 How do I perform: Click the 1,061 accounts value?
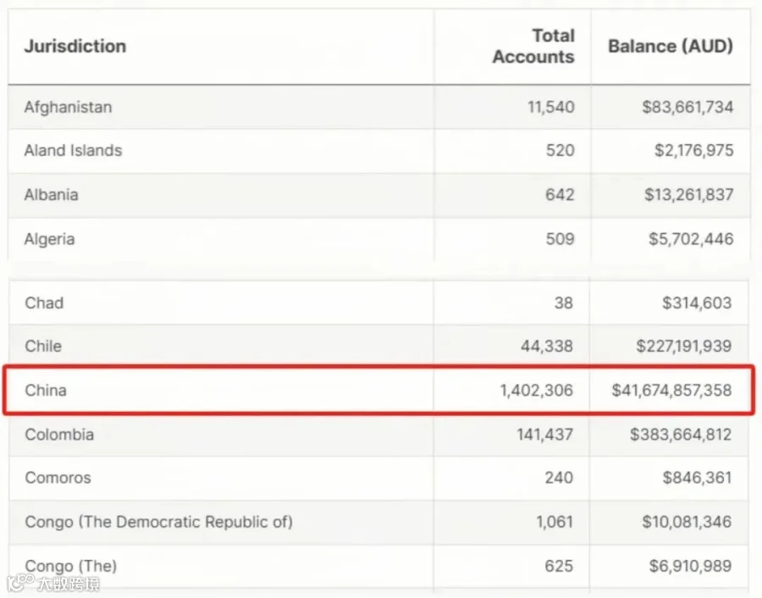(x=555, y=522)
